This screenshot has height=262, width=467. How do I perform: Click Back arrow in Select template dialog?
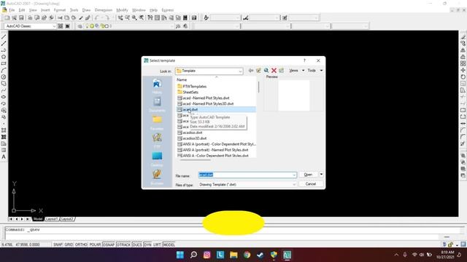tap(251, 71)
